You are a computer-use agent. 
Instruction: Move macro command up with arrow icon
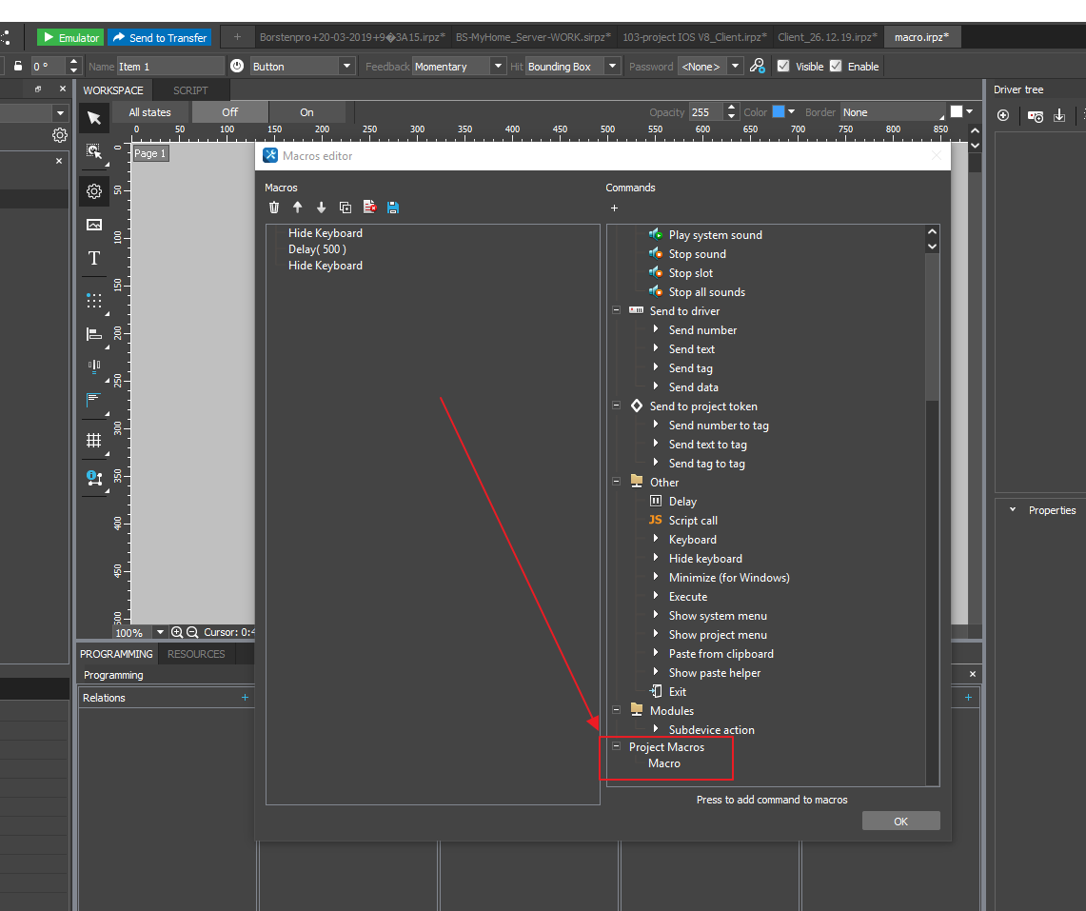point(297,208)
